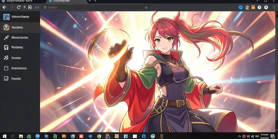
Task: Expand hidden system tray icons chevron
Action: (x=239, y=136)
